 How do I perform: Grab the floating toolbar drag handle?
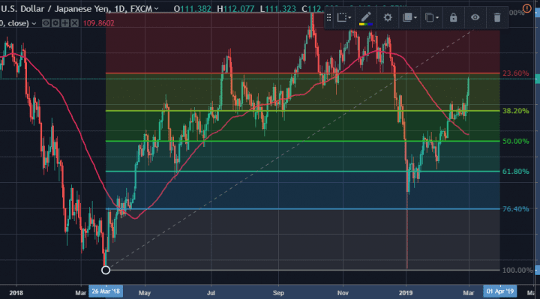click(329, 17)
